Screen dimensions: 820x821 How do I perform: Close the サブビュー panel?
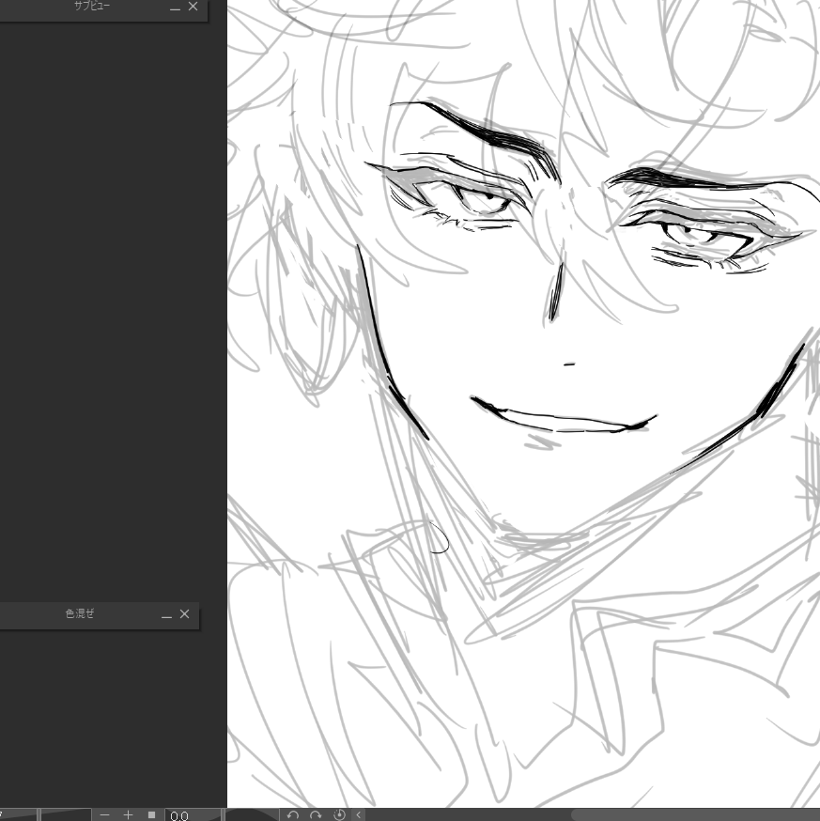193,7
